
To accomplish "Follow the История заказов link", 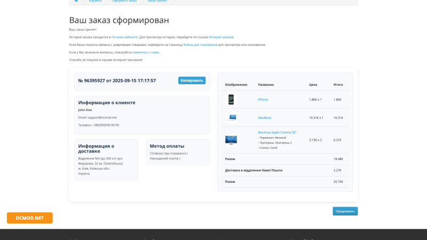I will coord(221,37).
